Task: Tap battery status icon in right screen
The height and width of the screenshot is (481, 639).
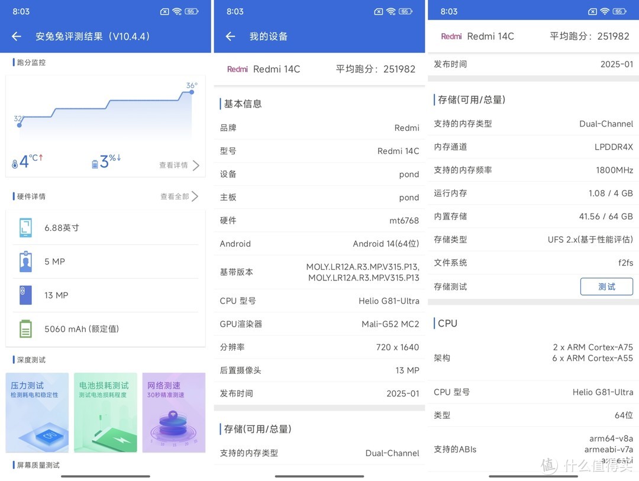Action: click(x=619, y=11)
